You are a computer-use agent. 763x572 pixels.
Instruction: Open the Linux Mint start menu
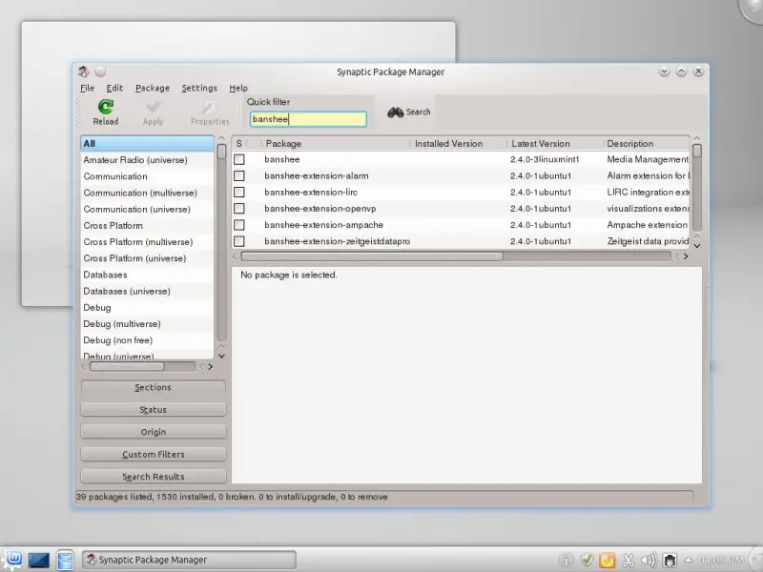pyautogui.click(x=12, y=560)
